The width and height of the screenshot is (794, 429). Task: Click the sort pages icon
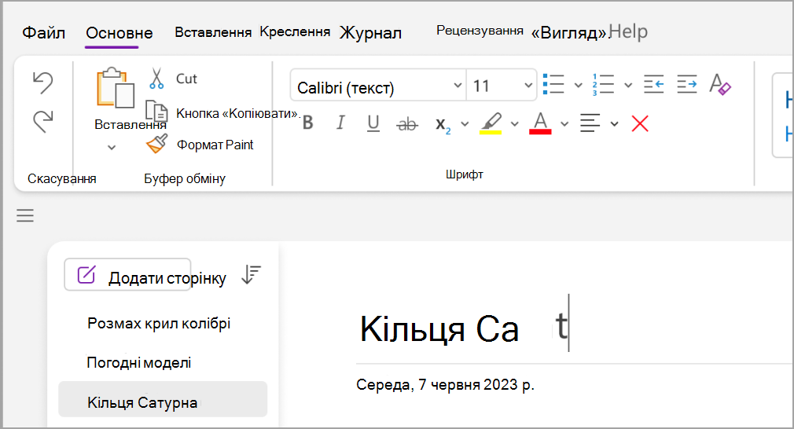coord(251,275)
